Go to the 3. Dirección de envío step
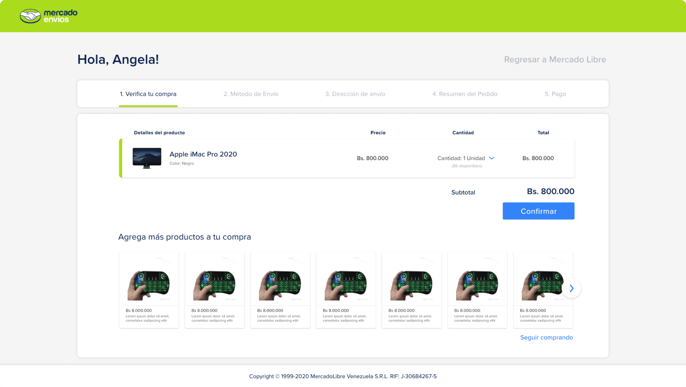The height and width of the screenshot is (387, 686). [355, 94]
